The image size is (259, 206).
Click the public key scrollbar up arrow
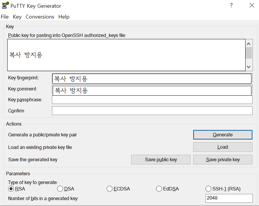click(249, 44)
